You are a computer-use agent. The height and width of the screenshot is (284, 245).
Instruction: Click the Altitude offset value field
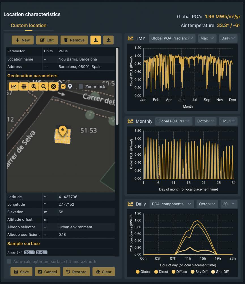[x=86, y=220]
